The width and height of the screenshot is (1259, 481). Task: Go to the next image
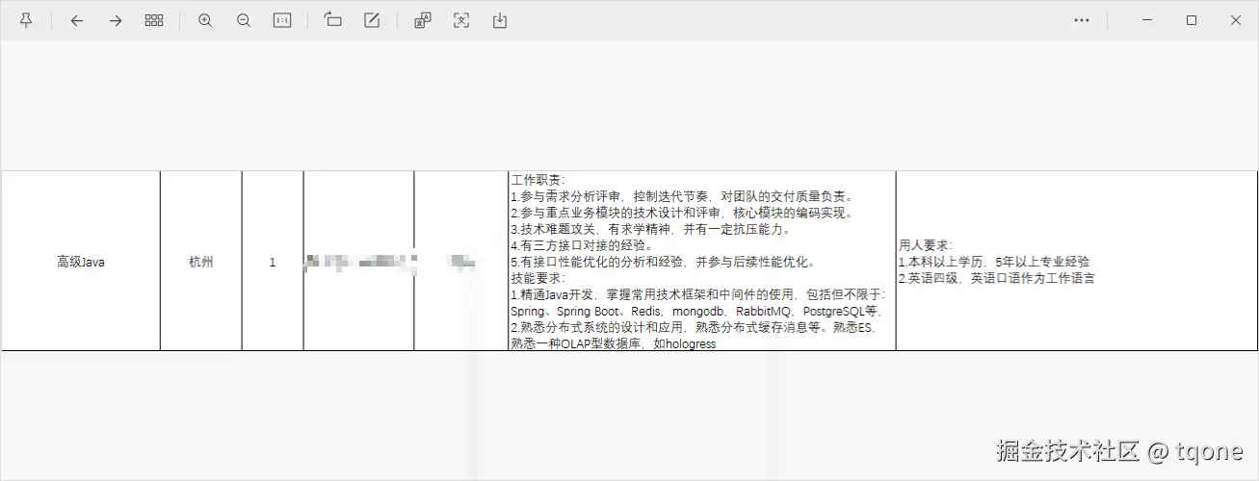click(x=116, y=20)
